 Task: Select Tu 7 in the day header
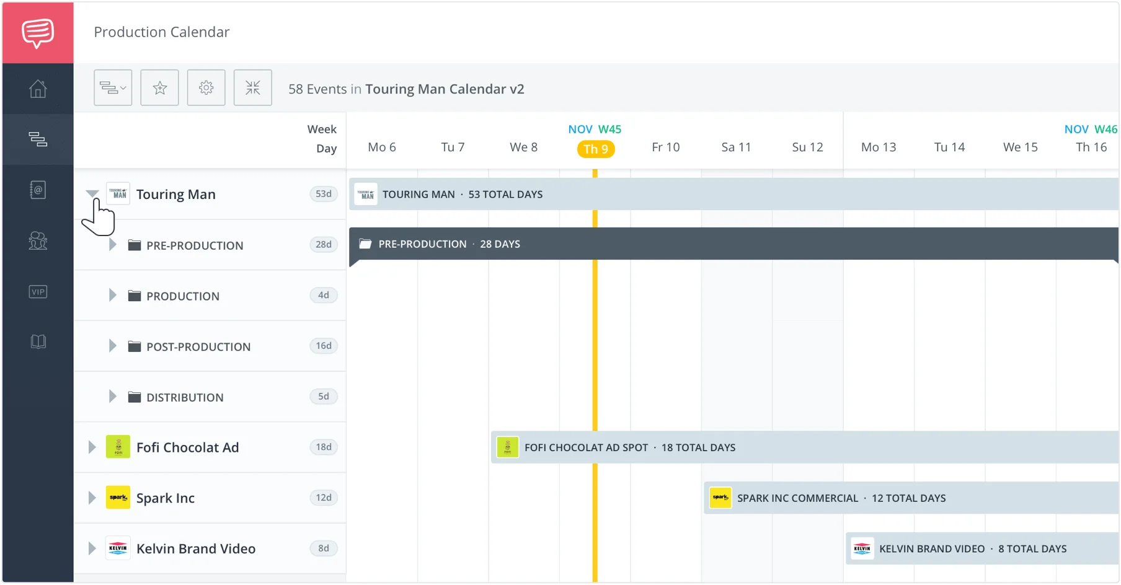pos(453,147)
